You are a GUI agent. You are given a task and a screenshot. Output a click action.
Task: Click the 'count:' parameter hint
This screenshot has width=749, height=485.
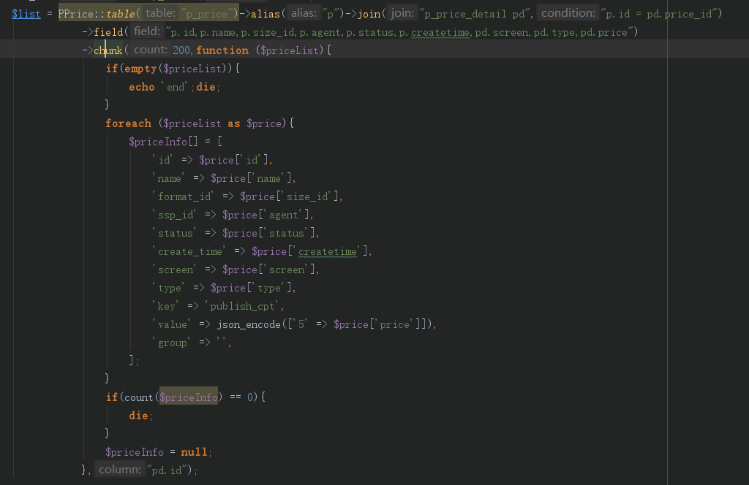pos(151,50)
